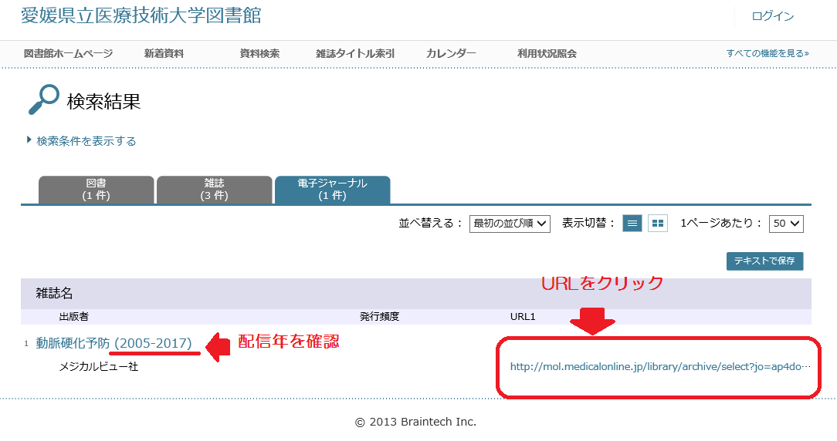Open 動脈硬化予防 (2005-2017) journal title
The width and height of the screenshot is (837, 441).
pos(114,343)
